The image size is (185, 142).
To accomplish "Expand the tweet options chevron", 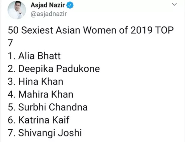I will 175,5.
